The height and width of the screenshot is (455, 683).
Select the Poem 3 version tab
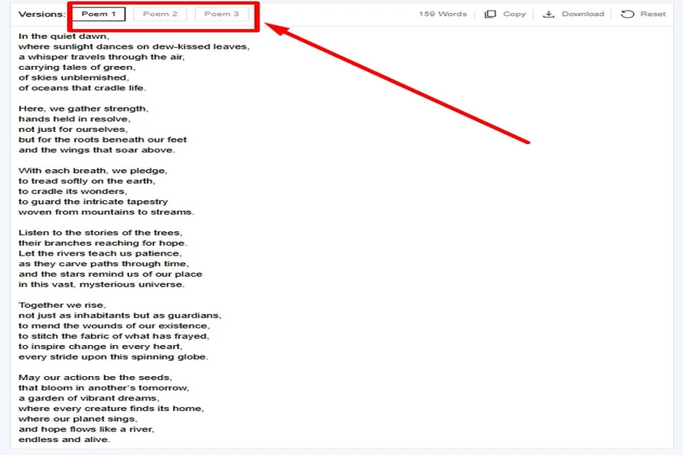click(222, 14)
